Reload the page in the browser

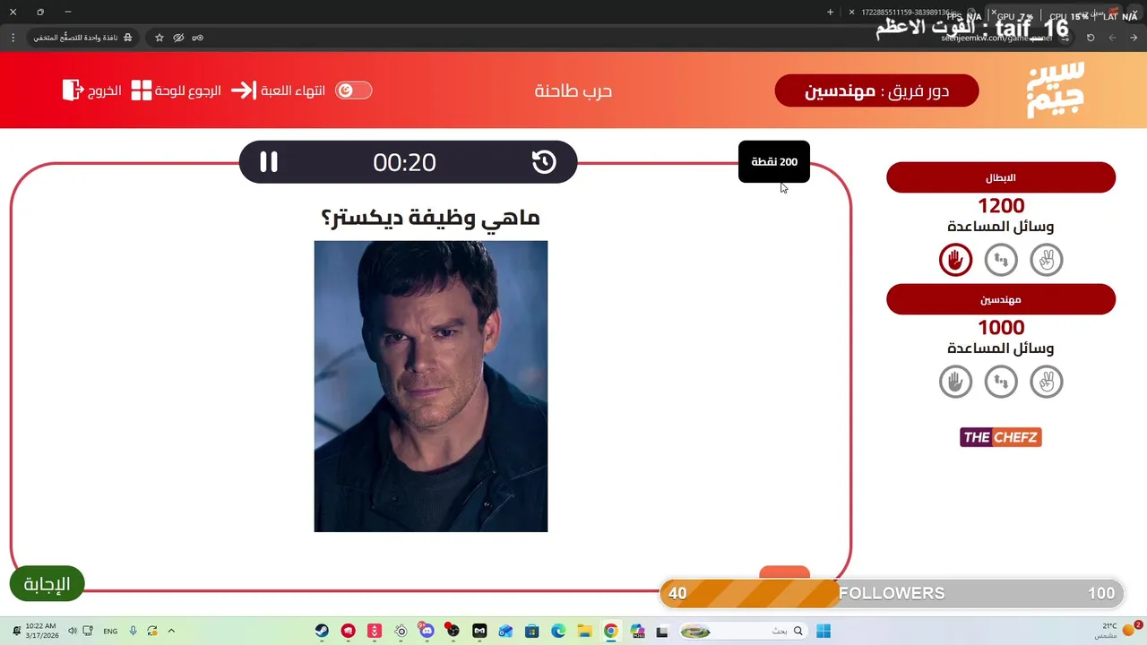point(1091,38)
